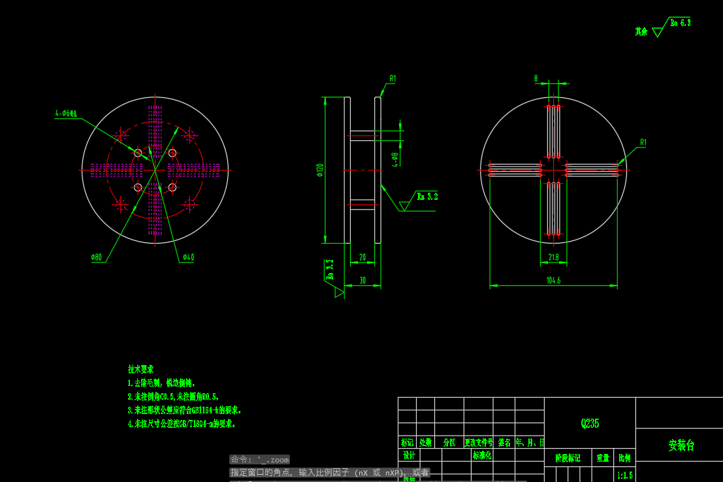Click the 'Q235' material text
Screen dimensions: 723x482
coord(590,423)
